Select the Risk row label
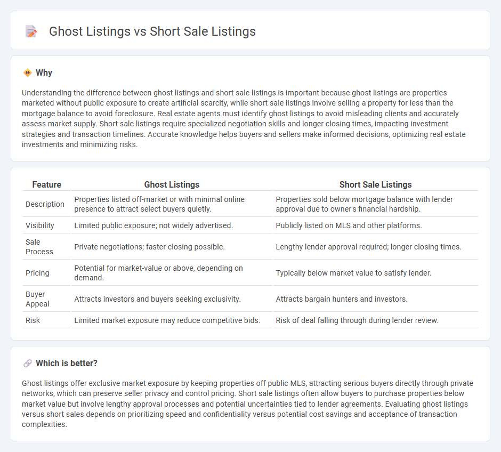This screenshot has width=501, height=452. point(33,320)
